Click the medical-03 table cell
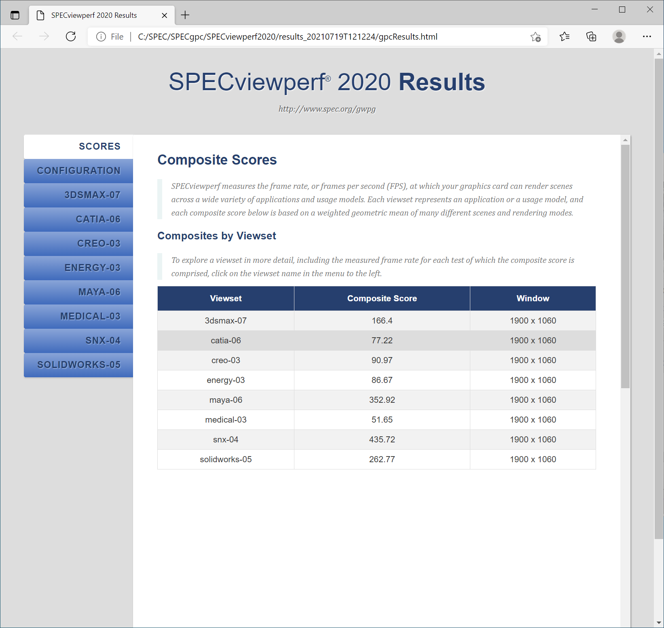The height and width of the screenshot is (628, 664). (x=226, y=420)
